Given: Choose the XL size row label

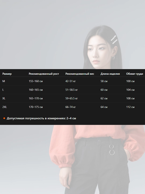Looking at the screenshot, I should [4, 98].
